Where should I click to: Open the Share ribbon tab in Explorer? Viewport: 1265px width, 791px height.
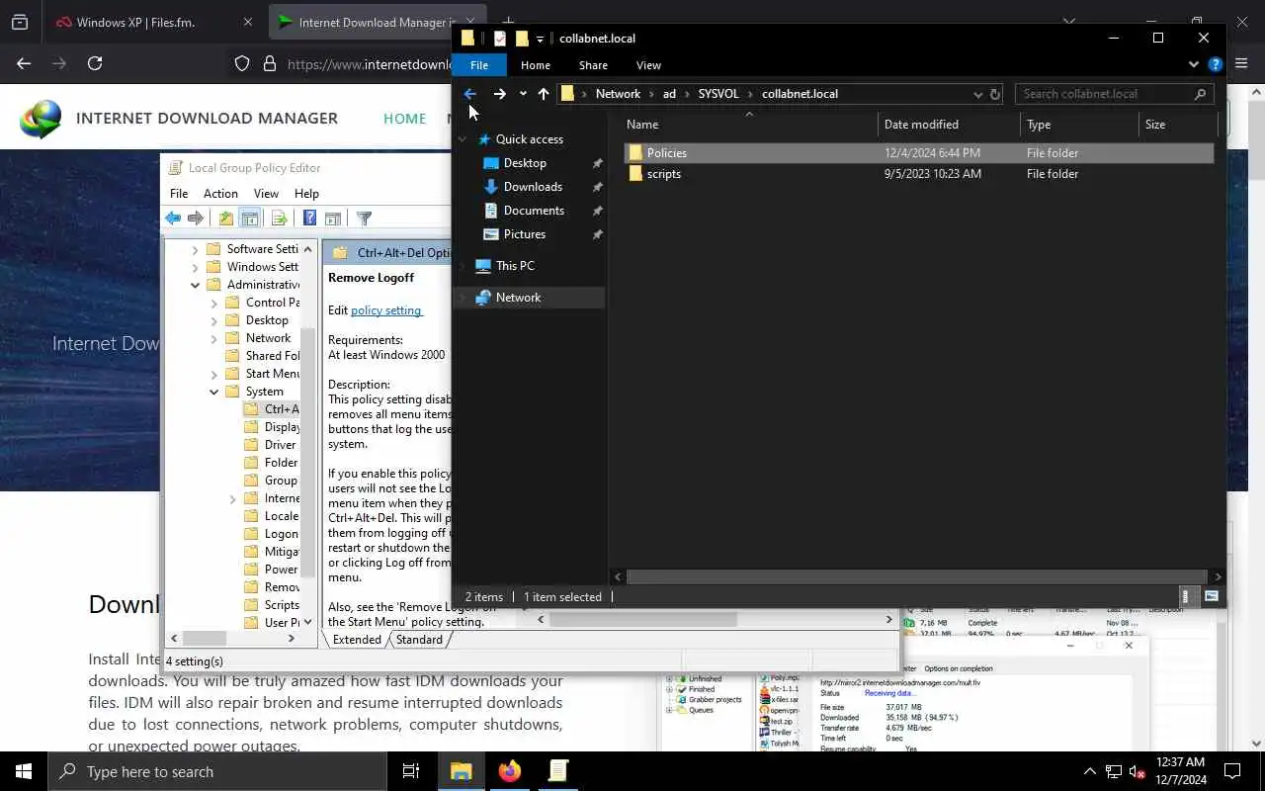coord(593,65)
